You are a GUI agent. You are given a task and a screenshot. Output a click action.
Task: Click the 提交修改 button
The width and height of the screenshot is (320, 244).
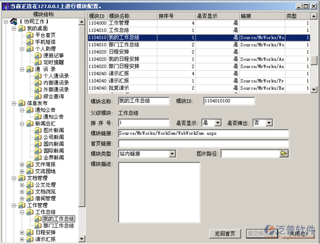pyautogui.click(x=262, y=234)
